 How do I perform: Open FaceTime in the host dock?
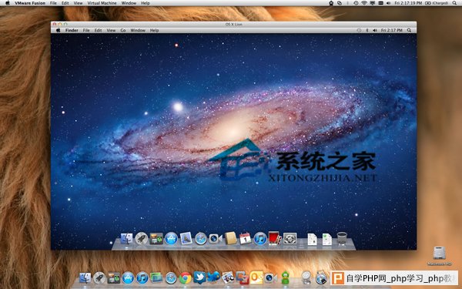point(270,277)
